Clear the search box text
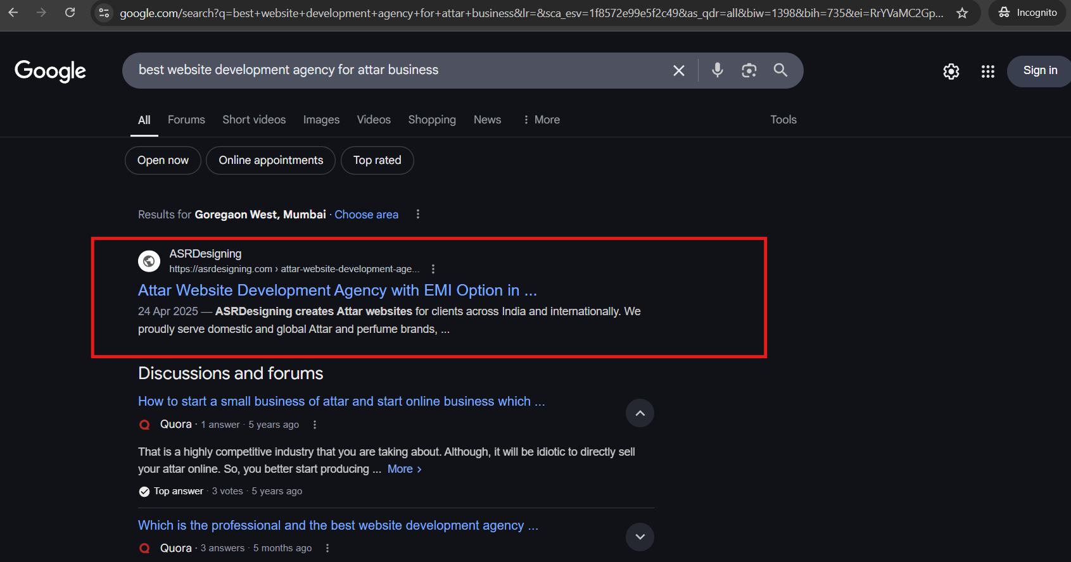1071x562 pixels. click(x=678, y=70)
